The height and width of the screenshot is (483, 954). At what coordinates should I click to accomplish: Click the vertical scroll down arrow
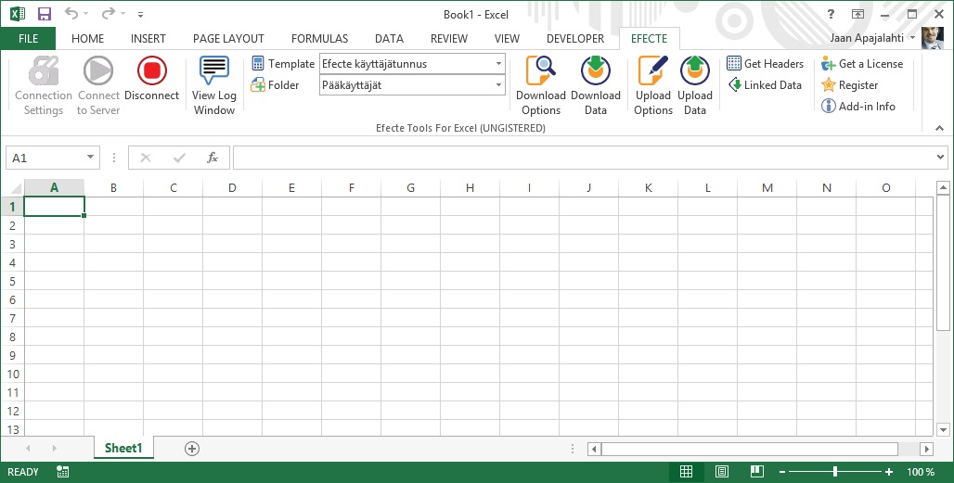943,429
